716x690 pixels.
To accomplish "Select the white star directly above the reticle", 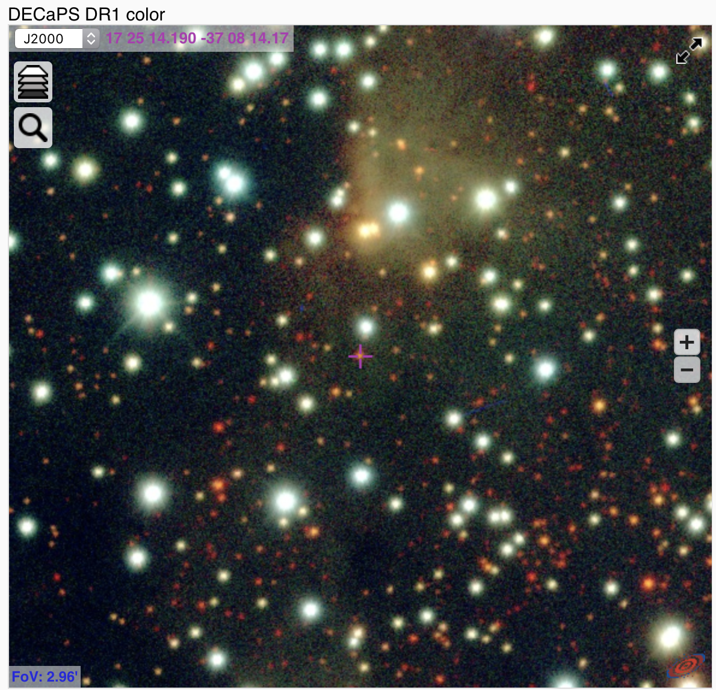I will click(x=365, y=327).
